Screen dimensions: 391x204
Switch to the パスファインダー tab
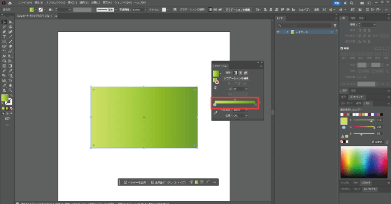pyautogui.click(x=357, y=97)
